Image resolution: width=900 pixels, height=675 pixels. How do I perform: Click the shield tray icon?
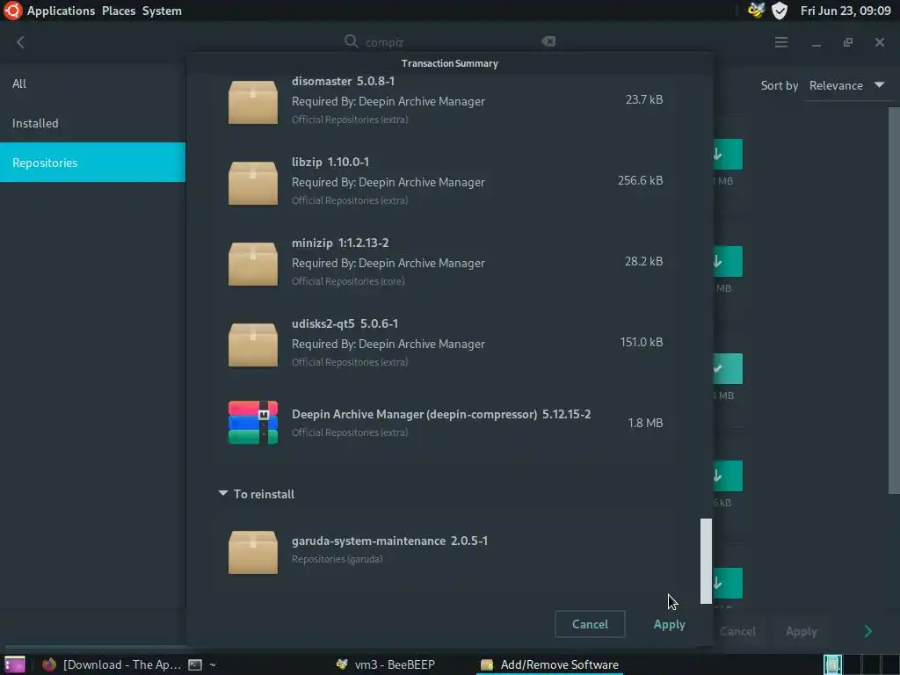coord(780,11)
